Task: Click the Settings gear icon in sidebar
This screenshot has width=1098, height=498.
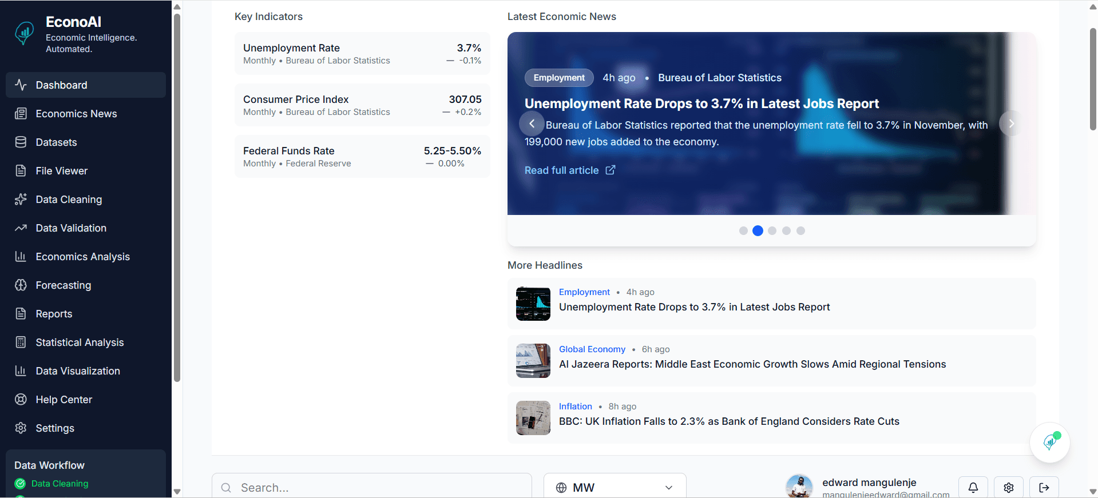Action: click(x=21, y=428)
